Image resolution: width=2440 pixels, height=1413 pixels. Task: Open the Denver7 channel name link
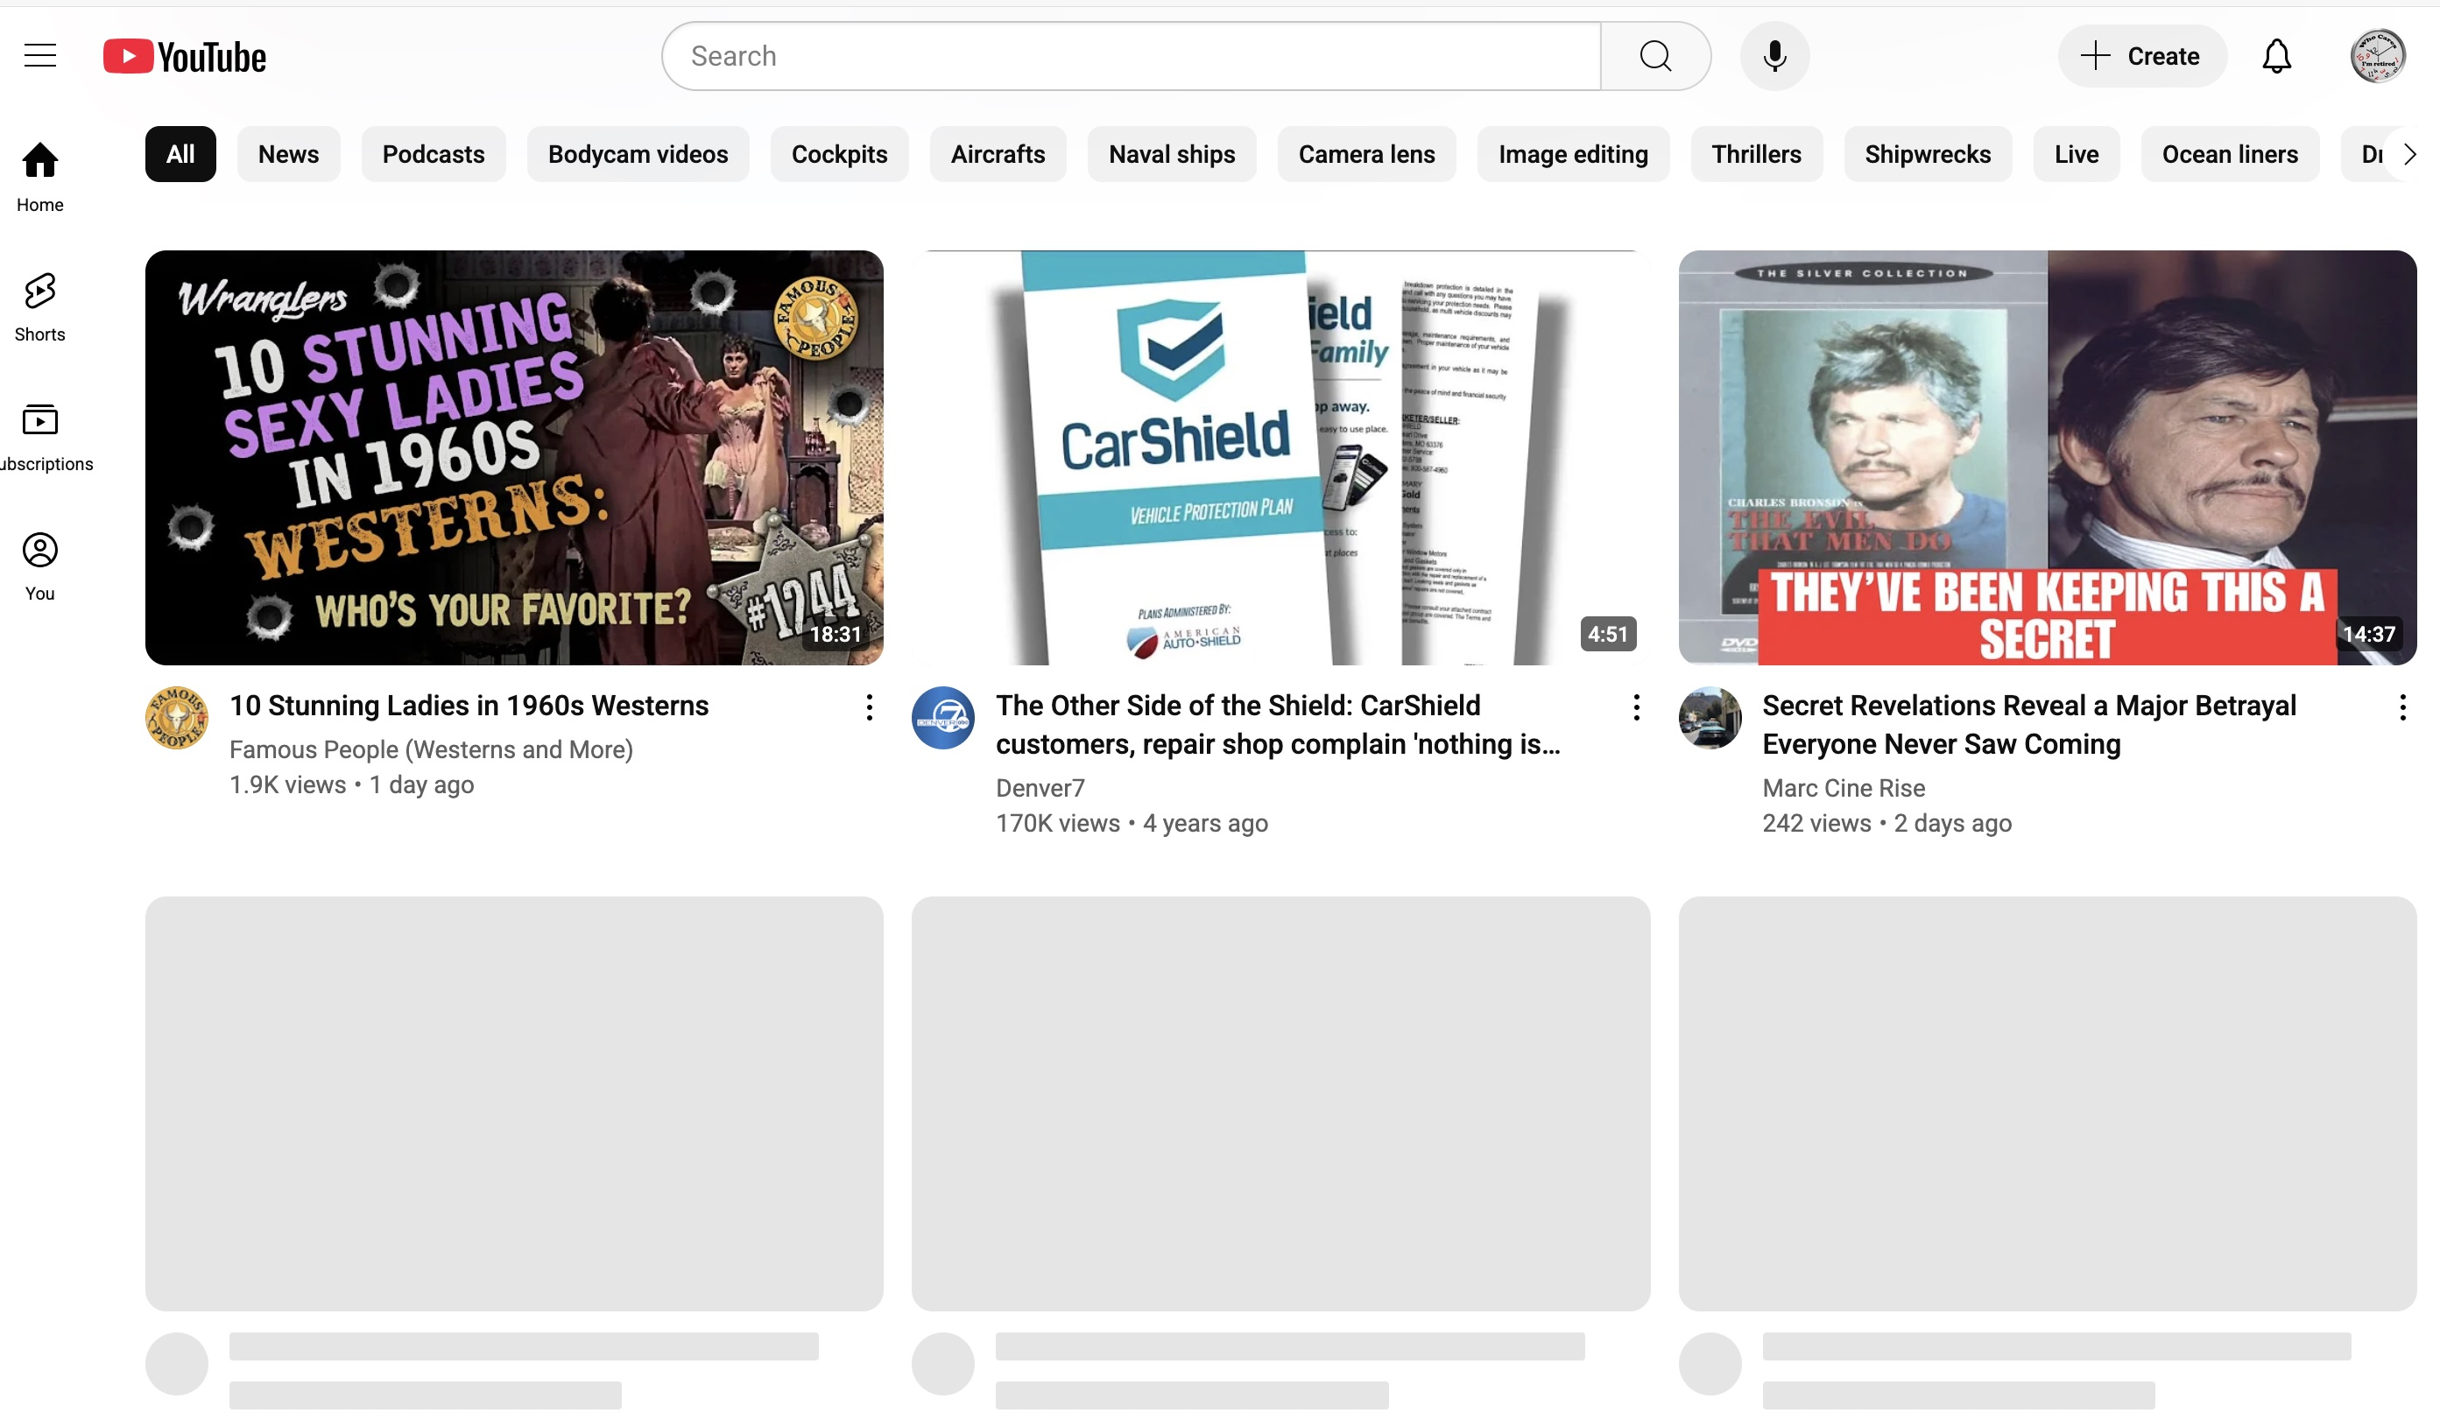point(1040,788)
